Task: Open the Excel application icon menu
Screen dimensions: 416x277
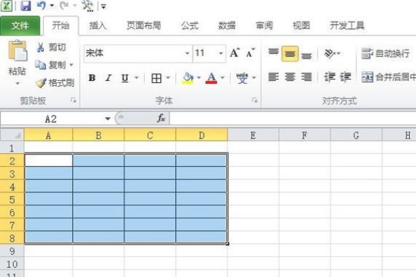Action: coord(6,6)
